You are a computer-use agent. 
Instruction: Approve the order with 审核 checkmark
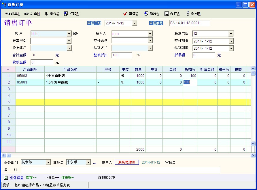click(x=125, y=14)
